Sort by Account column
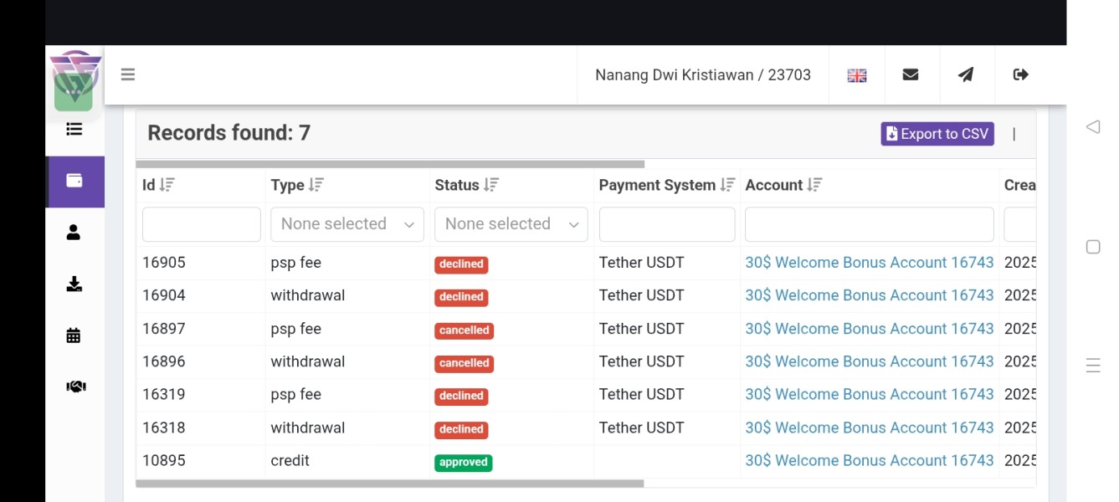The image size is (1119, 502). click(814, 185)
